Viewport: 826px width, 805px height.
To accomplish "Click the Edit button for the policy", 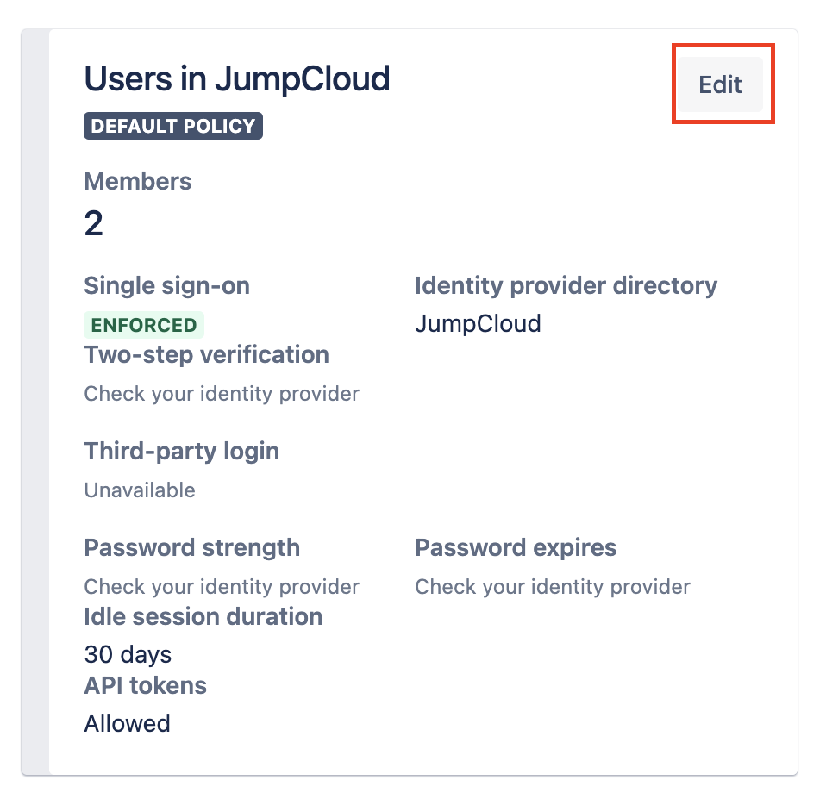I will pyautogui.click(x=722, y=83).
